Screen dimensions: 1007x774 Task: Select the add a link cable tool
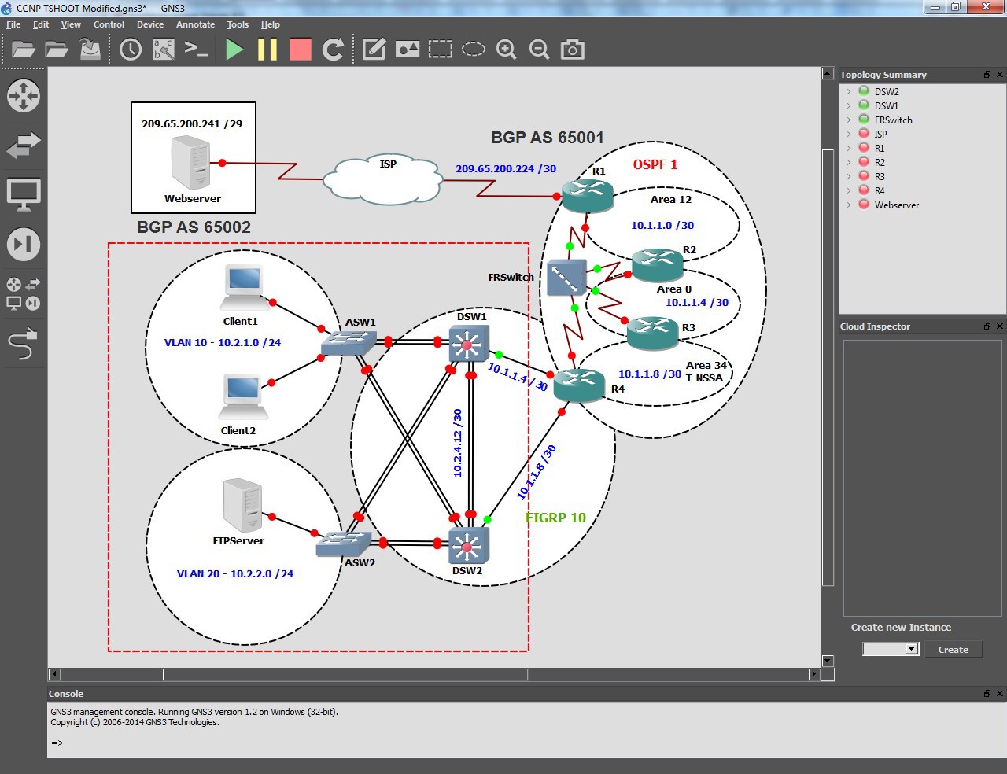pyautogui.click(x=24, y=343)
